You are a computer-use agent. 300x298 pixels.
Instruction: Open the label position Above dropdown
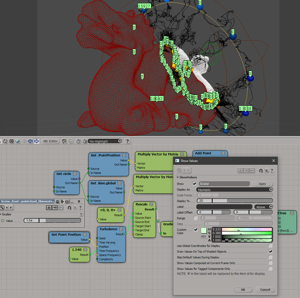(x=264, y=207)
